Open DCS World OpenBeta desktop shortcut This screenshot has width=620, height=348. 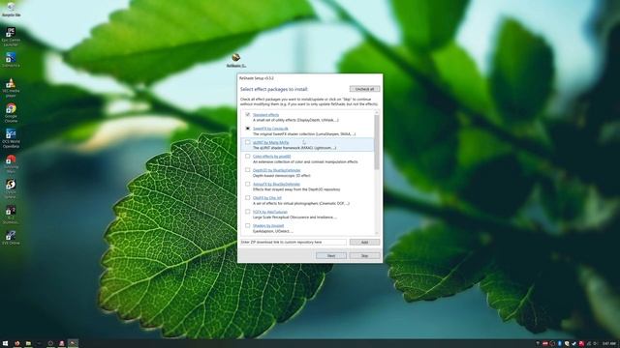click(x=11, y=138)
